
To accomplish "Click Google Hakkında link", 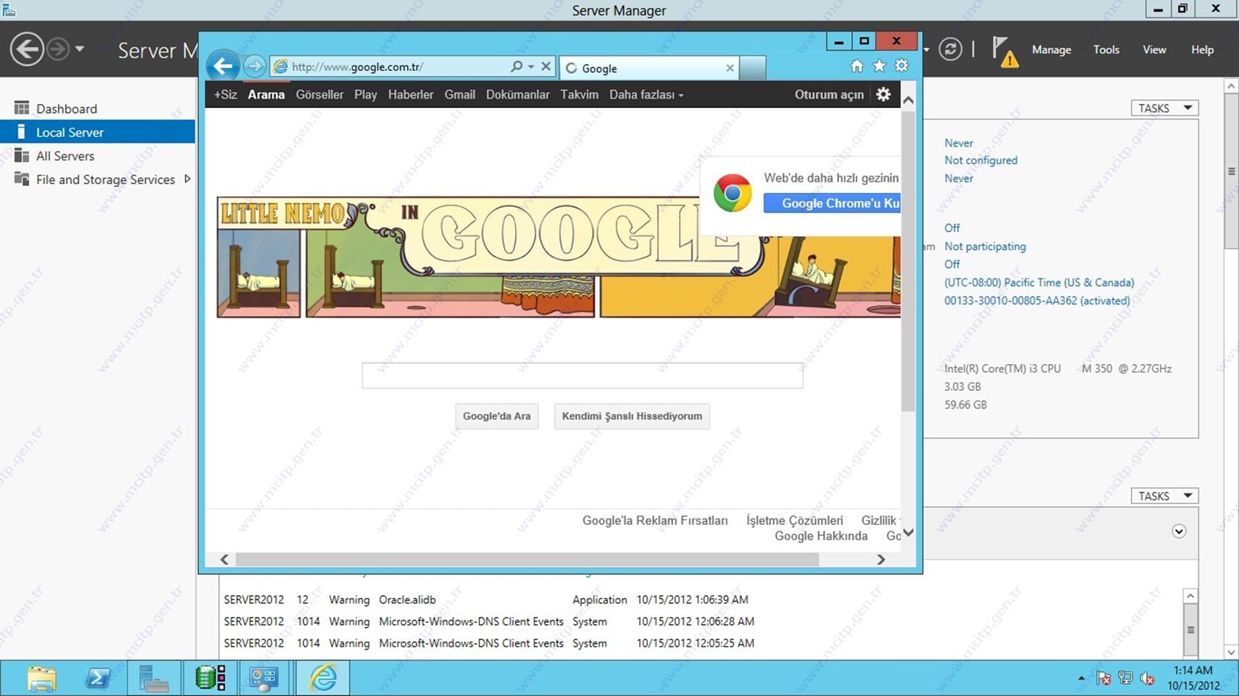I will point(821,536).
